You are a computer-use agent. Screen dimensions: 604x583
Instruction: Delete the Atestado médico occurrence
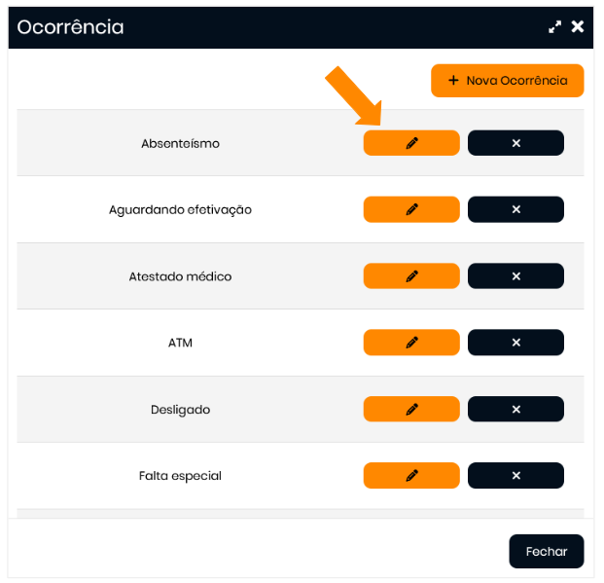(515, 276)
